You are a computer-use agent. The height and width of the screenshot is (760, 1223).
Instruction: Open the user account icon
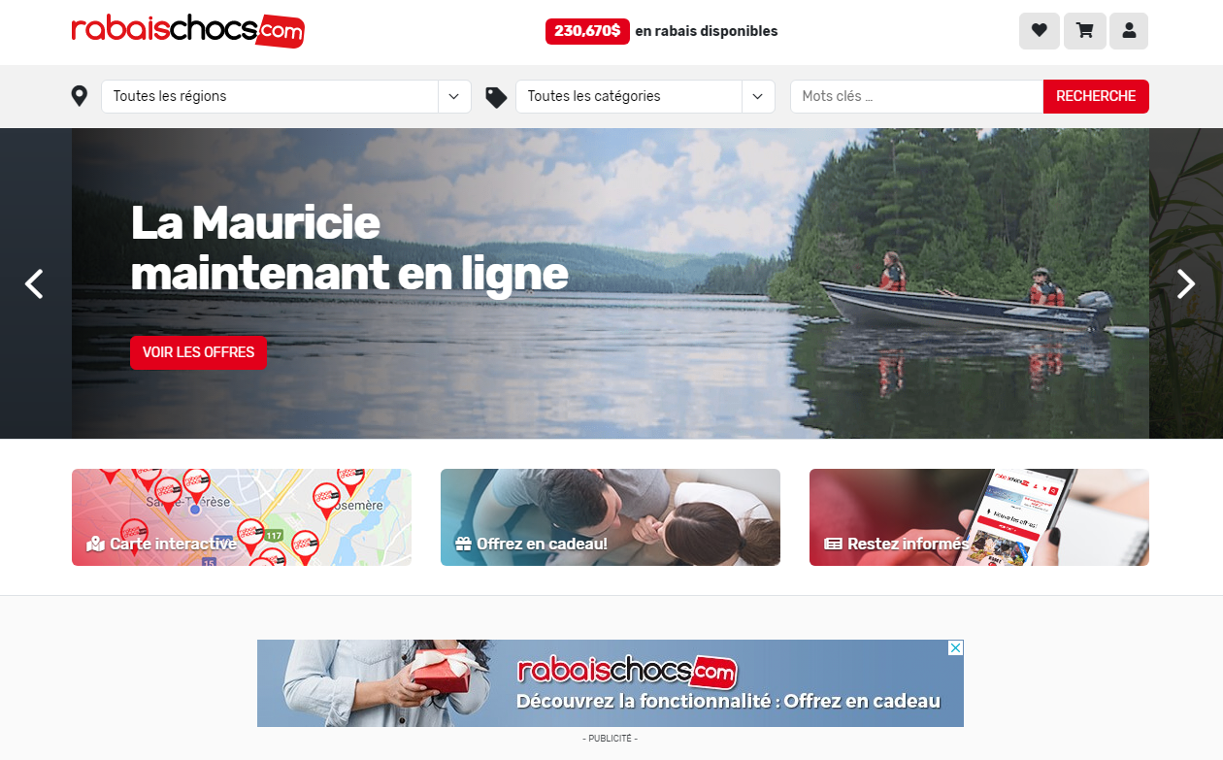(1129, 31)
